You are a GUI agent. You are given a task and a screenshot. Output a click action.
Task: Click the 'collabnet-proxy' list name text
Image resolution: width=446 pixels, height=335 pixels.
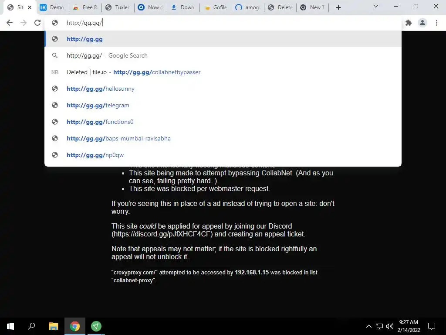pos(133,280)
